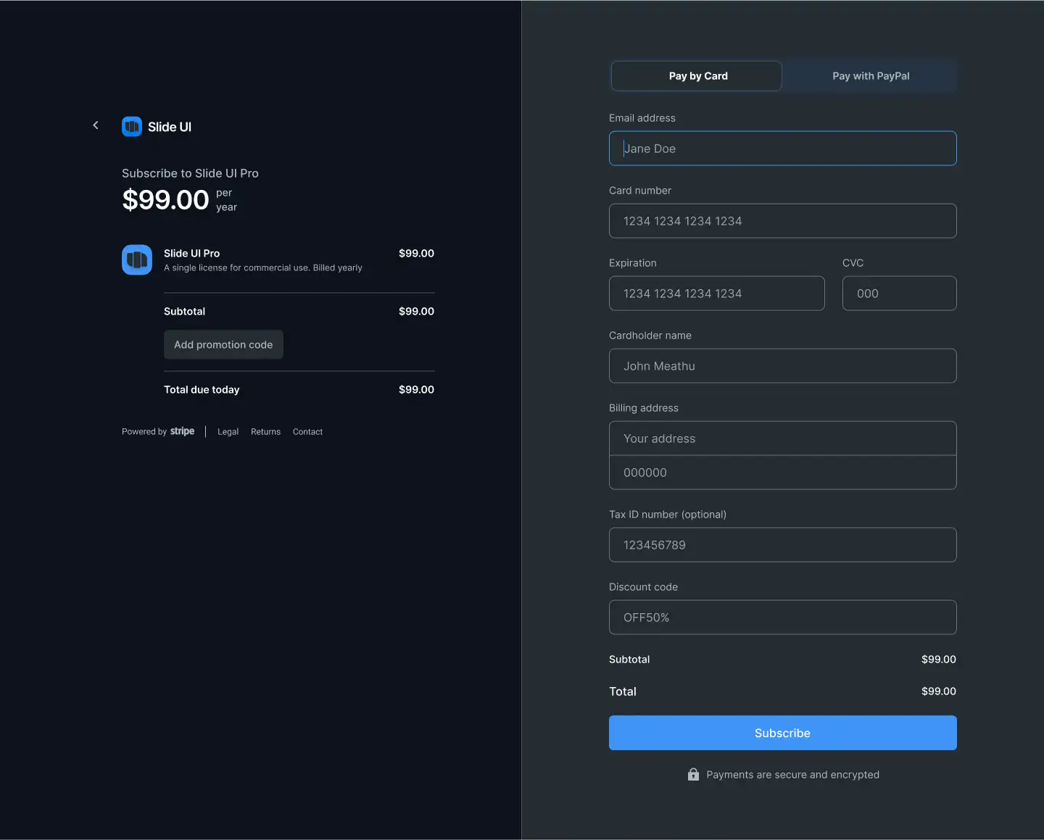Click the Slide UI Pro product name

pyautogui.click(x=191, y=254)
